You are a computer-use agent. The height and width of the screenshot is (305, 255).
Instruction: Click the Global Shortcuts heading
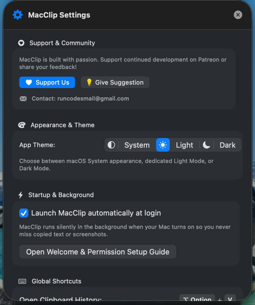point(56,281)
